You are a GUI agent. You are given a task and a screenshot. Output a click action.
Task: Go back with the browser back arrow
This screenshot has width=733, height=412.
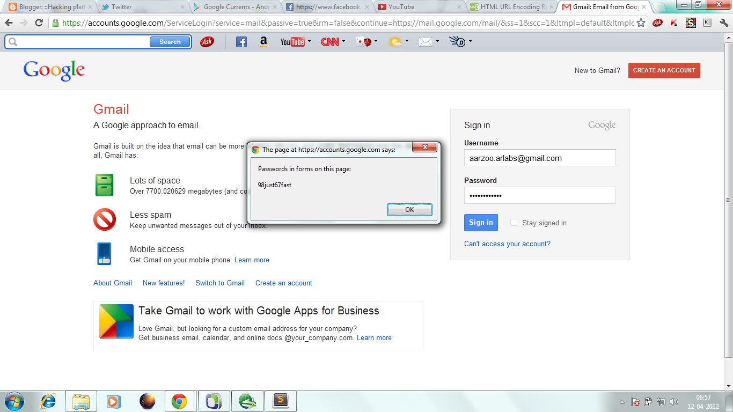pos(9,23)
